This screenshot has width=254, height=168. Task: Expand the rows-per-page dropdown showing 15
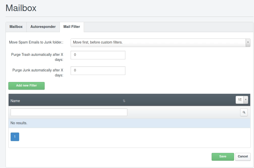point(242,100)
